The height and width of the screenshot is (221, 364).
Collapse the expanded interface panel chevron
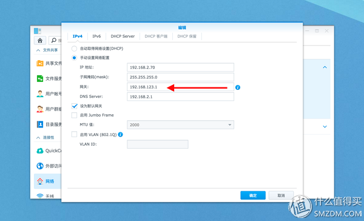[325, 67]
